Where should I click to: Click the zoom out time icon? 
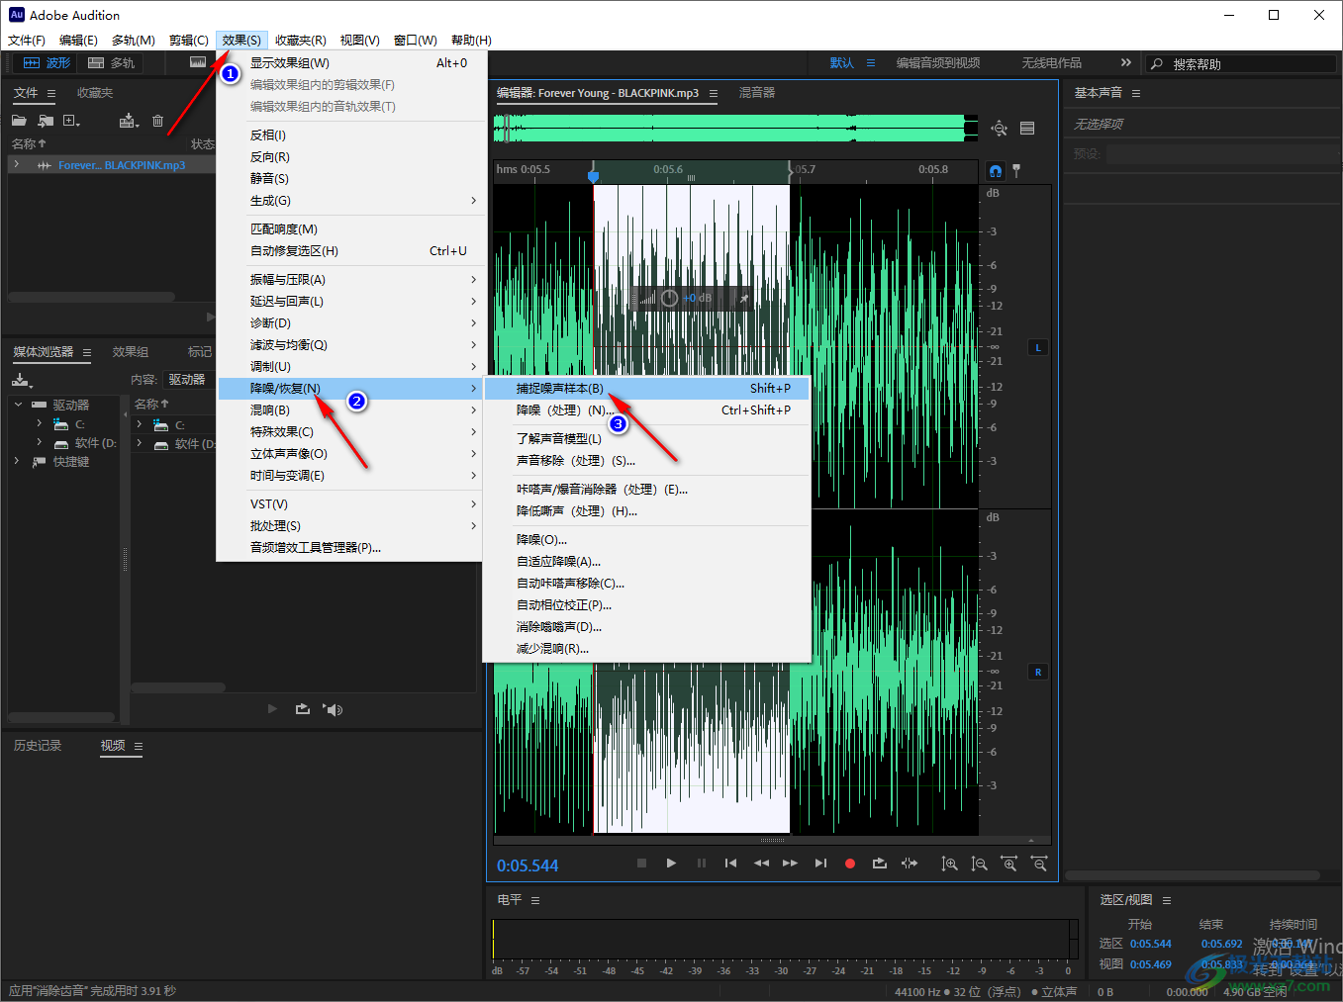(x=1039, y=864)
